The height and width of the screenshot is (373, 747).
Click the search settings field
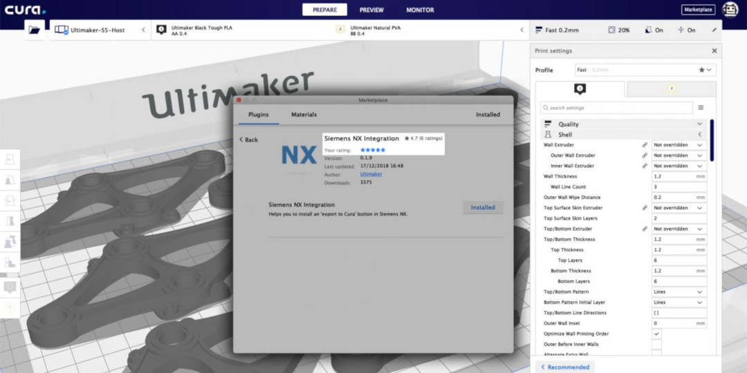(x=616, y=108)
